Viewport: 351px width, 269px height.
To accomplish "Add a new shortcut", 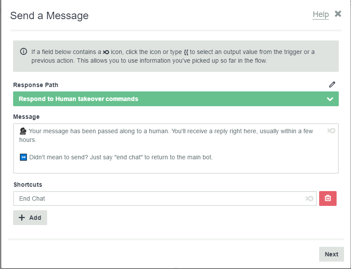I will [x=30, y=218].
